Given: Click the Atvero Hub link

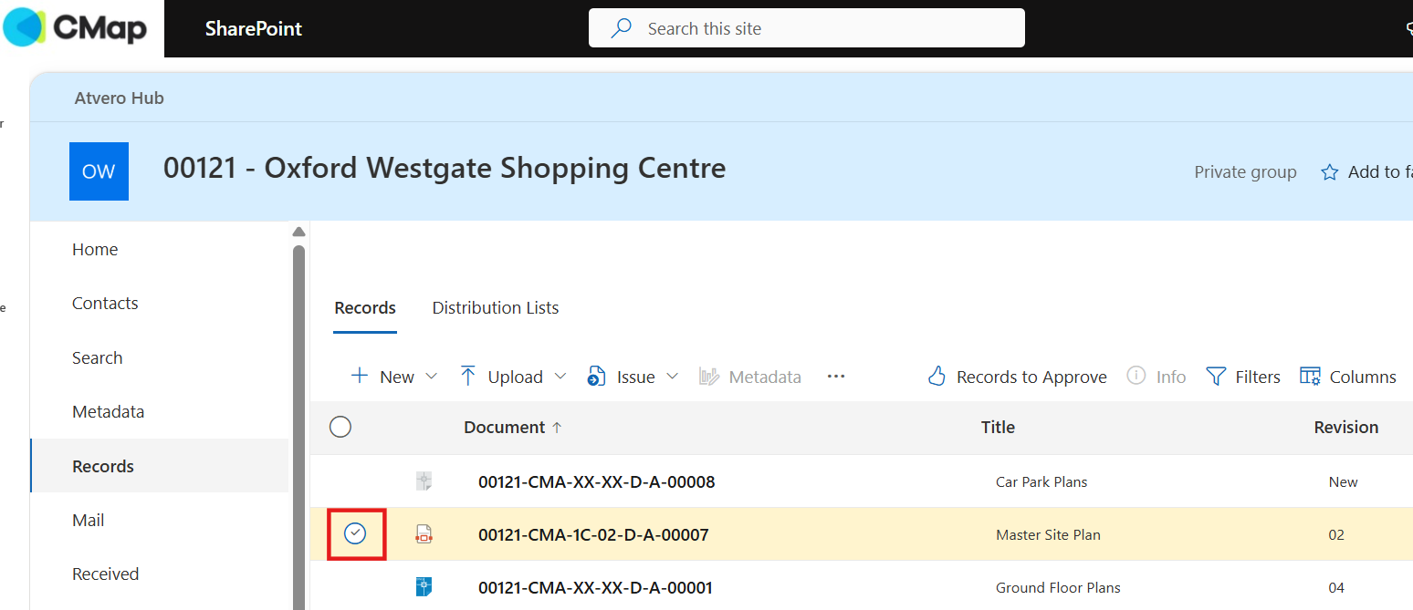Looking at the screenshot, I should tap(120, 98).
